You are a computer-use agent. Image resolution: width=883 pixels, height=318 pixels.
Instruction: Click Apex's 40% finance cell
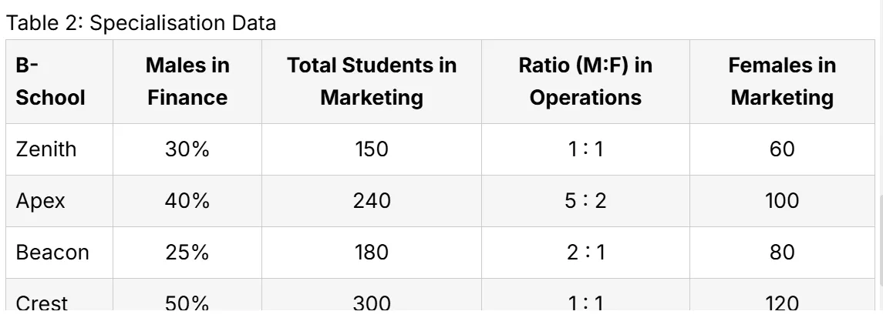click(187, 201)
